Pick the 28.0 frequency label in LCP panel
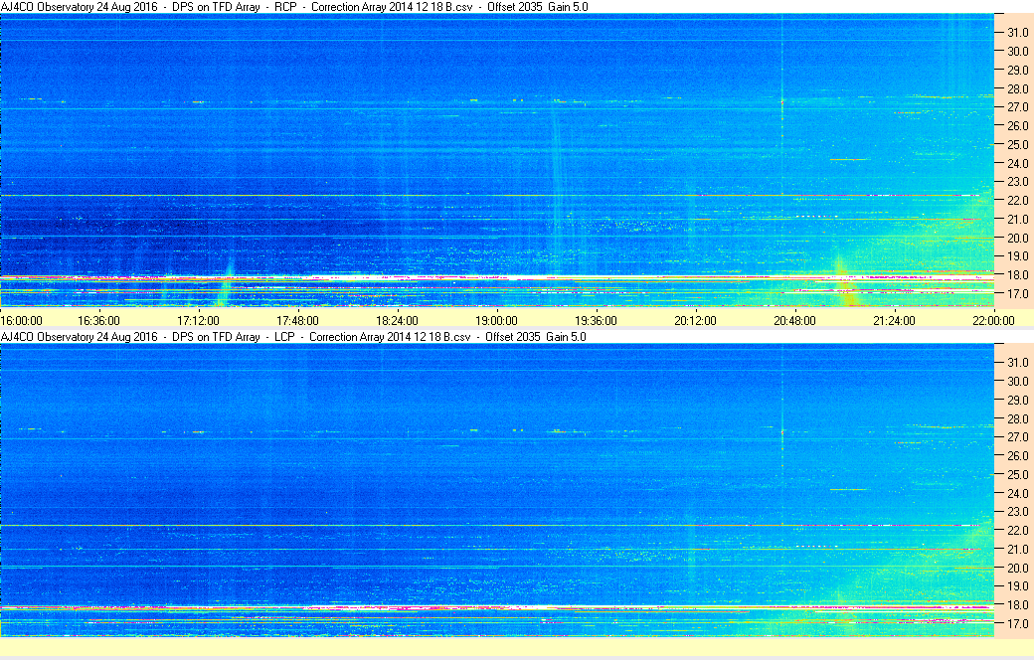The image size is (1034, 660). pyautogui.click(x=1017, y=418)
